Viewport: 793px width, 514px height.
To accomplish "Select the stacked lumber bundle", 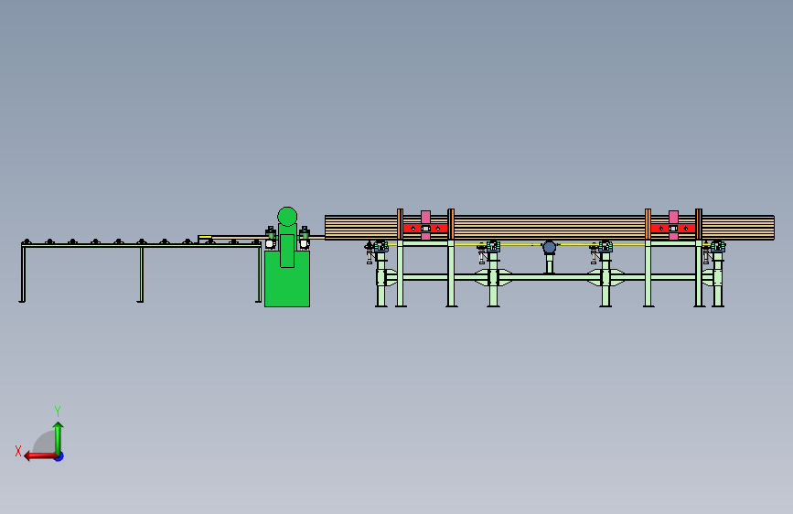I will tap(549, 228).
